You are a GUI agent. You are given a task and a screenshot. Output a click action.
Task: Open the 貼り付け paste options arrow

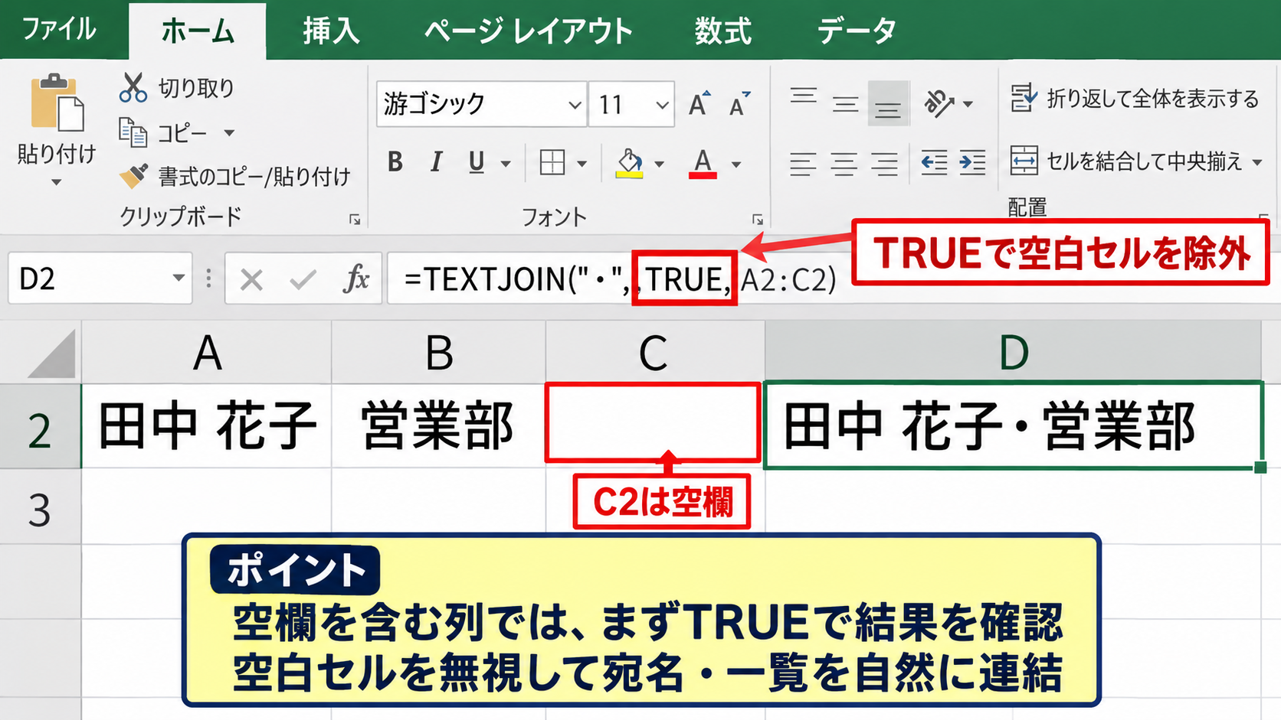pos(56,183)
